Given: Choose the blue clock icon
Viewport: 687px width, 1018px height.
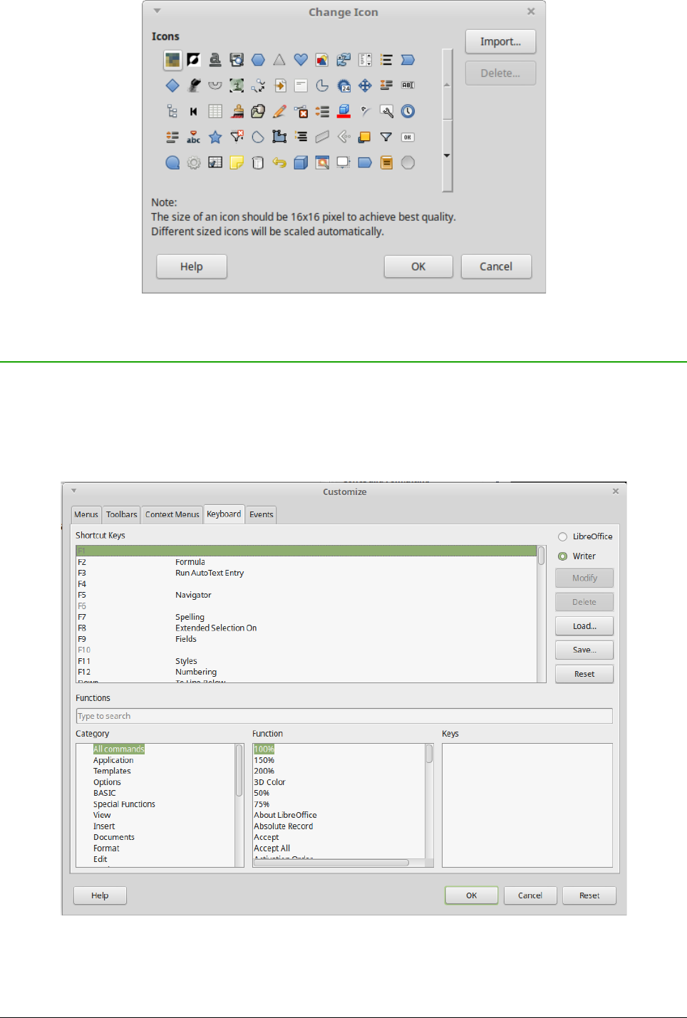Looking at the screenshot, I should pos(408,111).
